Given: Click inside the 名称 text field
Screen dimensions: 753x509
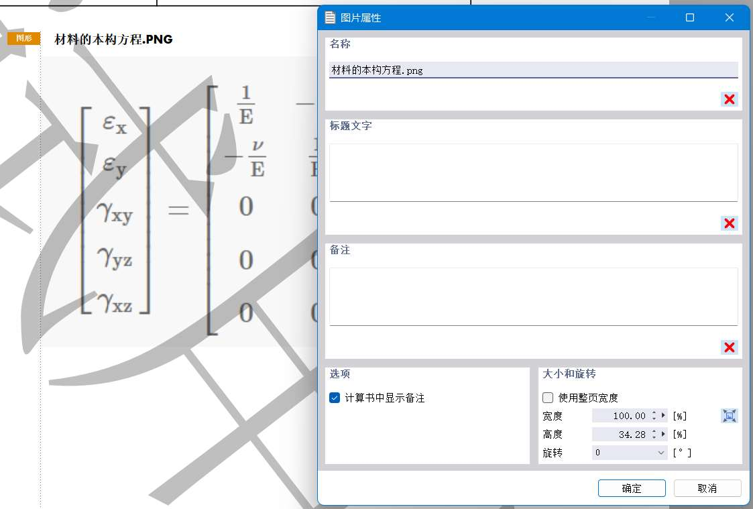Looking at the screenshot, I should [469, 69].
